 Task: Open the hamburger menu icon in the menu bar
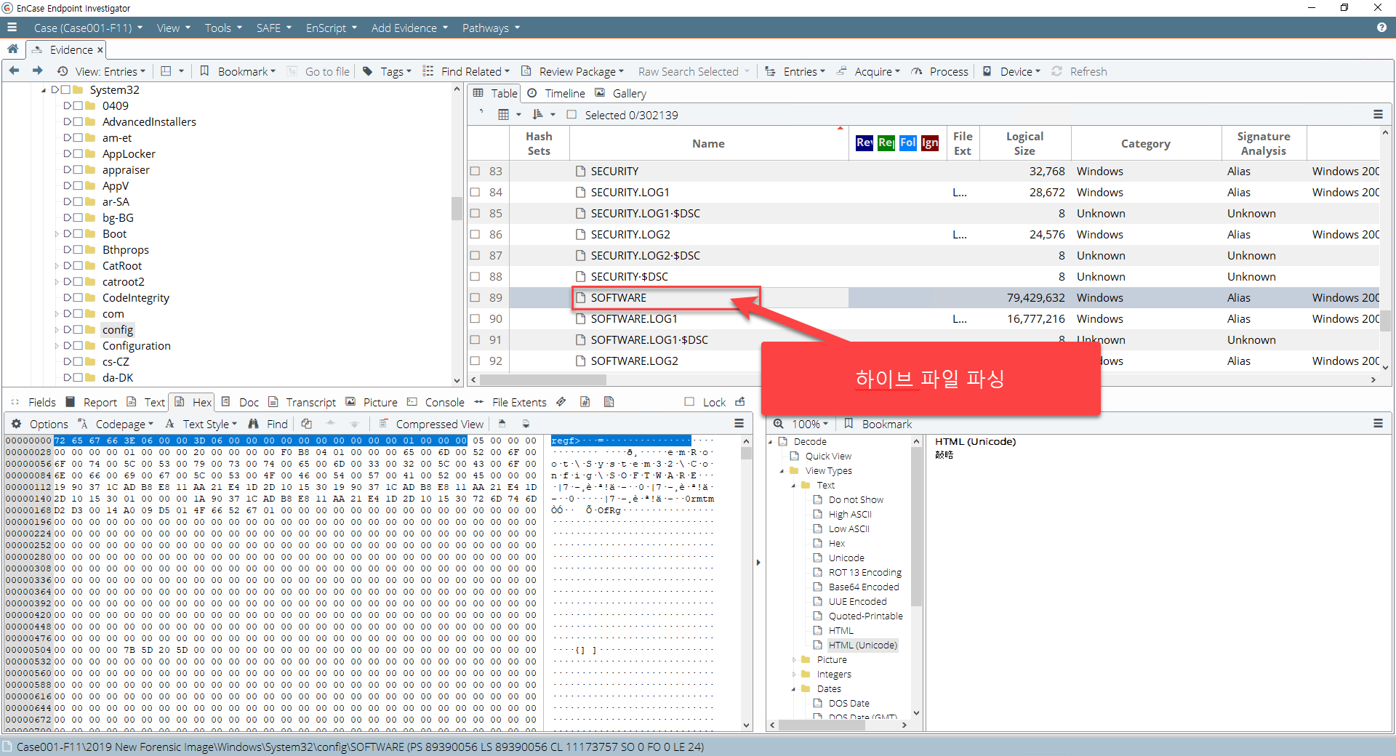12,28
